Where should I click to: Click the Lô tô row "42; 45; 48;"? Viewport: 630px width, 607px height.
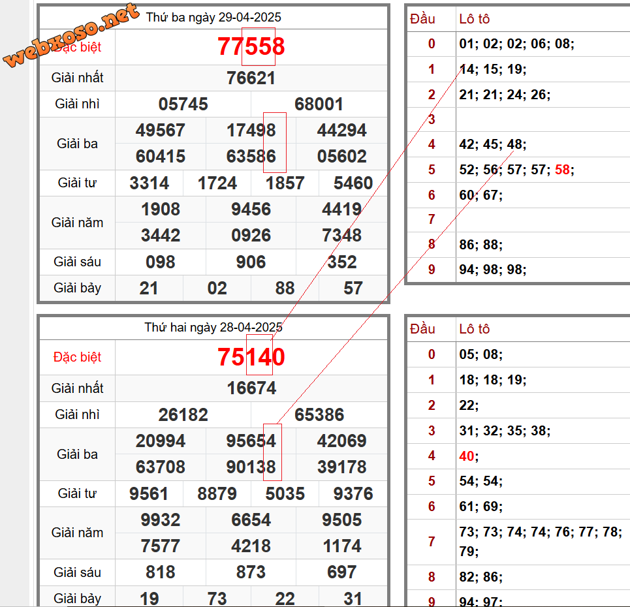pyautogui.click(x=493, y=144)
